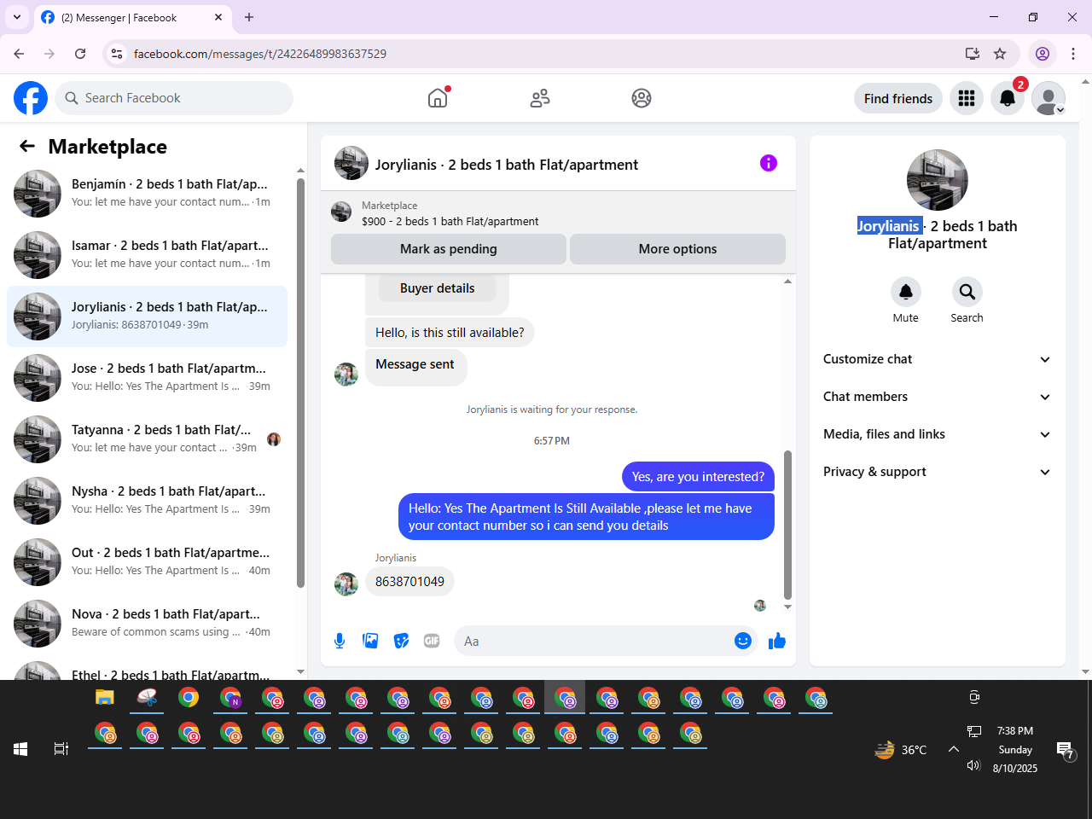Click 'Hello, is this still available?' message

pos(450,333)
